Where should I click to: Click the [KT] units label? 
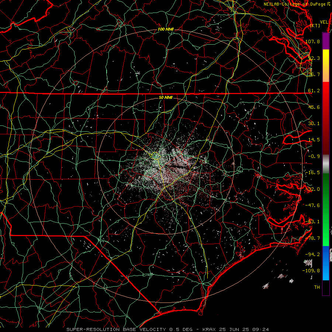(315, 25)
